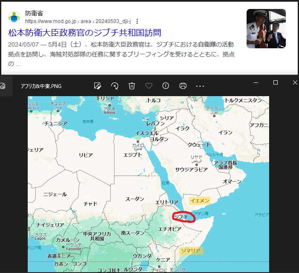Open the See more three-dot menu
Screen dimensions: 299x273
[x=200, y=86]
